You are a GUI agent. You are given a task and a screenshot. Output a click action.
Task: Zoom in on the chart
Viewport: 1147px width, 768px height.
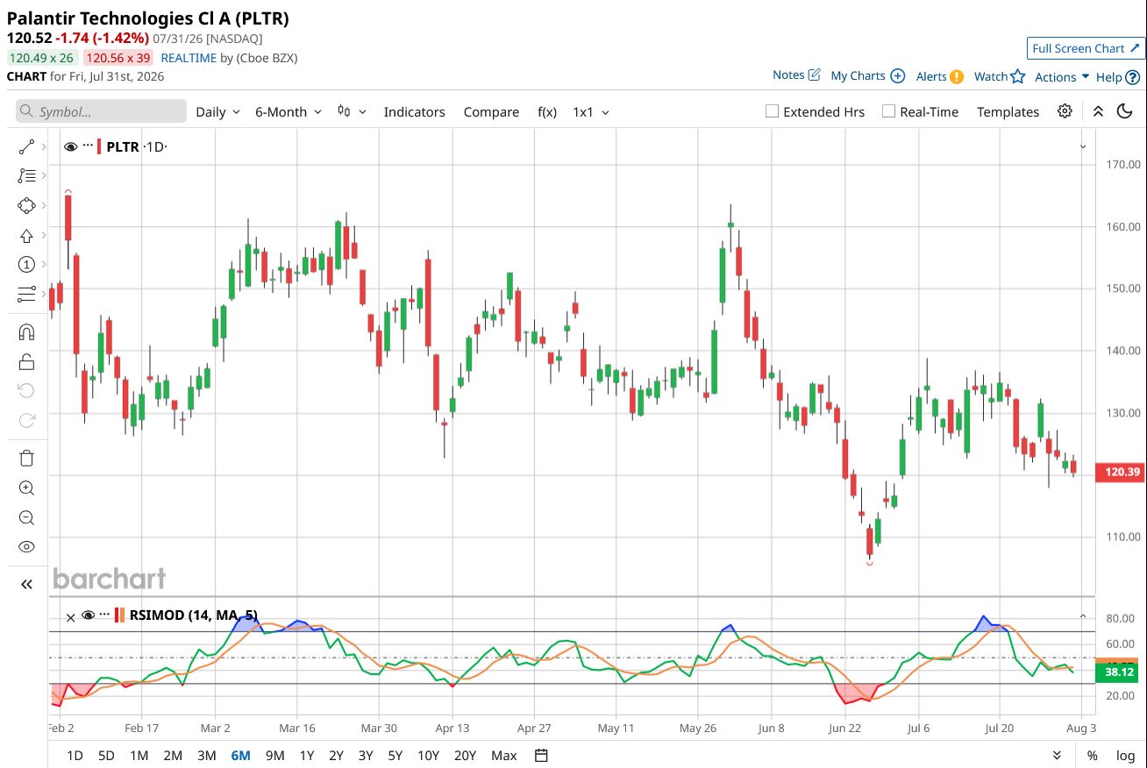click(x=26, y=488)
